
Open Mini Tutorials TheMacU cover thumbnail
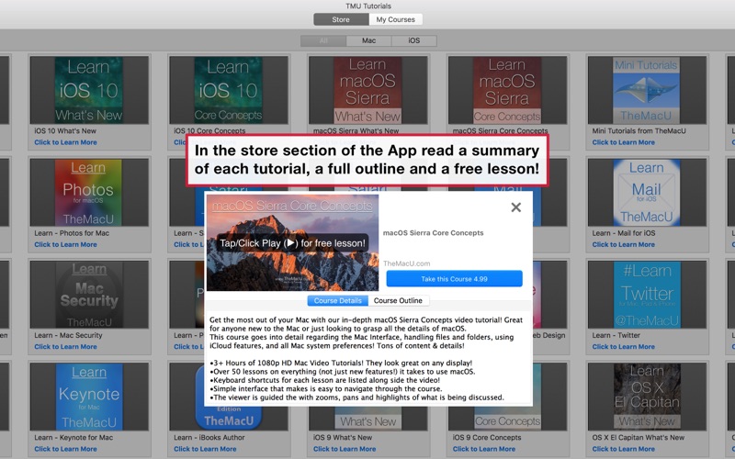coord(647,90)
